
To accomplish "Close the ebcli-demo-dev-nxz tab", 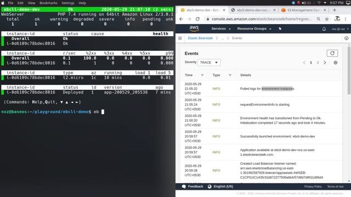I will coord(274,10).
